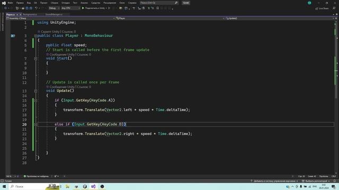This screenshot has height=190, width=339.
Task: Start Live Share session
Action: 322,8
